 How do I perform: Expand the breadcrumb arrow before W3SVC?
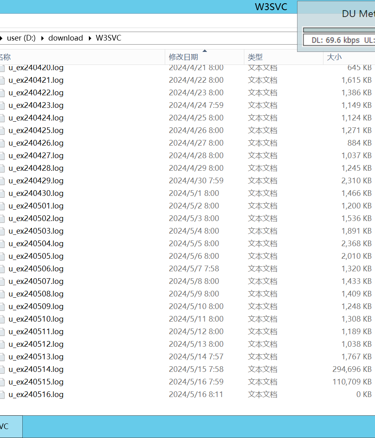90,38
